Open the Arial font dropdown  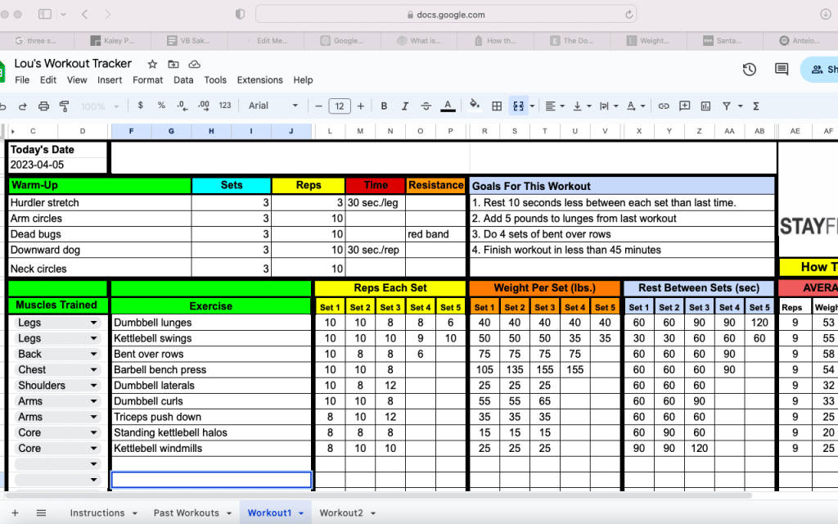[273, 106]
